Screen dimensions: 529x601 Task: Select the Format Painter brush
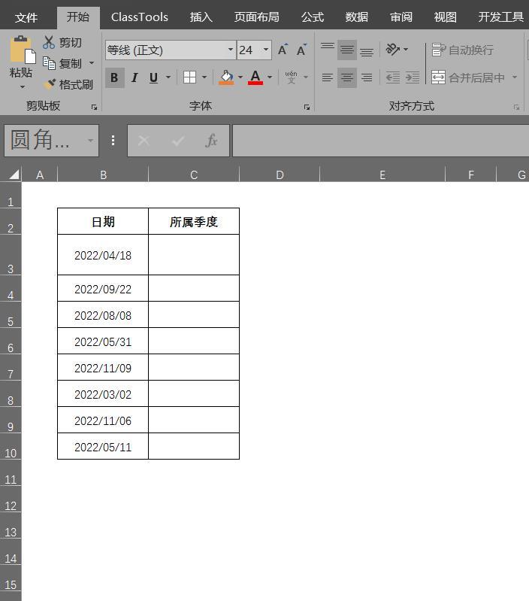click(x=50, y=84)
